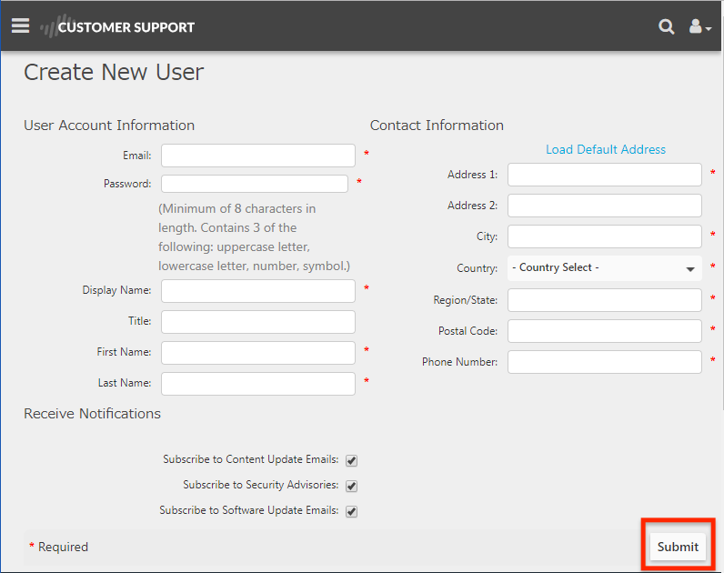Expand the Country Select dropdown

pos(604,268)
